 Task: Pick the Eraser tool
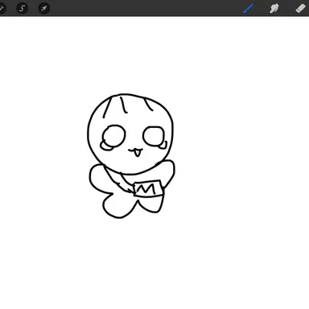[301, 8]
